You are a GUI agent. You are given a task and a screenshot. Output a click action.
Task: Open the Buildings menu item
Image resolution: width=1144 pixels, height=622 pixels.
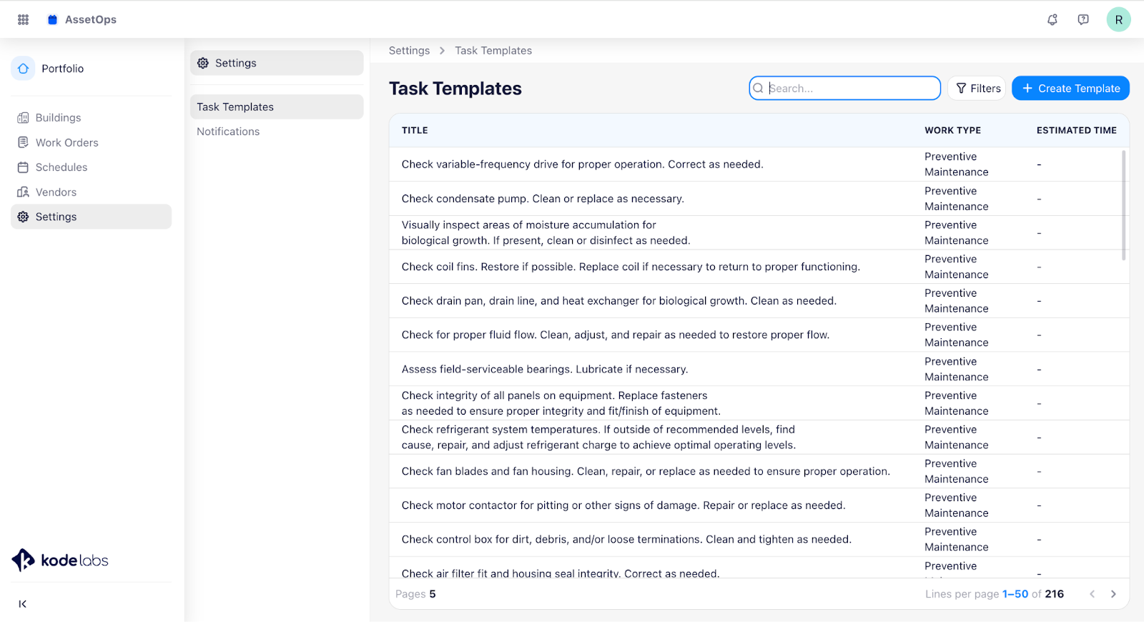click(91, 118)
